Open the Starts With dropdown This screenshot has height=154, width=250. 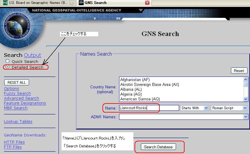[x=195, y=108]
